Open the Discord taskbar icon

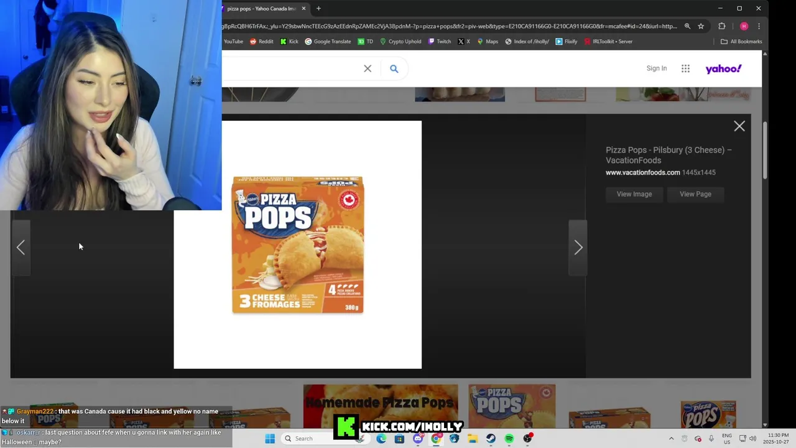(x=418, y=439)
